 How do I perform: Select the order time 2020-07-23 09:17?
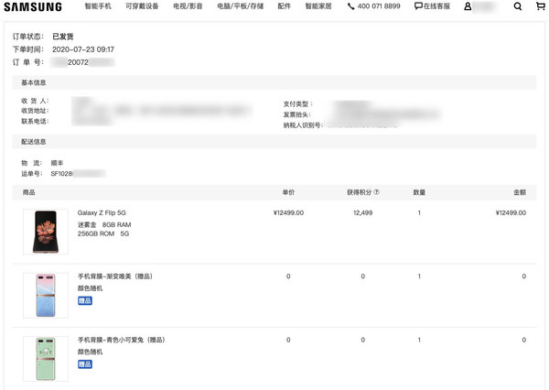83,49
